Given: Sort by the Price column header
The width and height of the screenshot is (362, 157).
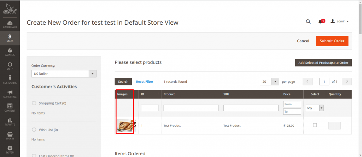Looking at the screenshot, I should pyautogui.click(x=292, y=94).
